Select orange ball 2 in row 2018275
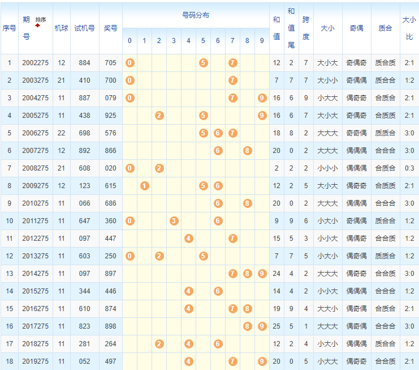The width and height of the screenshot is (419, 370). (x=159, y=343)
